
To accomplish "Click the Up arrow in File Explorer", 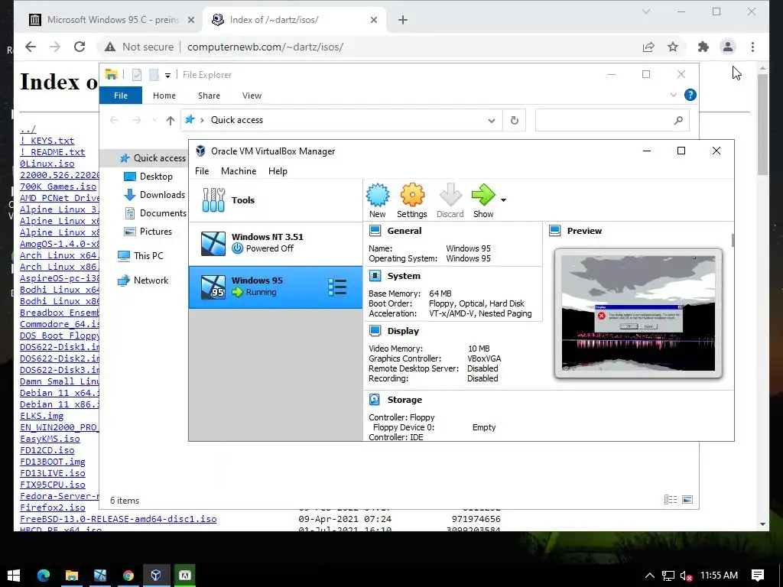I will [171, 120].
